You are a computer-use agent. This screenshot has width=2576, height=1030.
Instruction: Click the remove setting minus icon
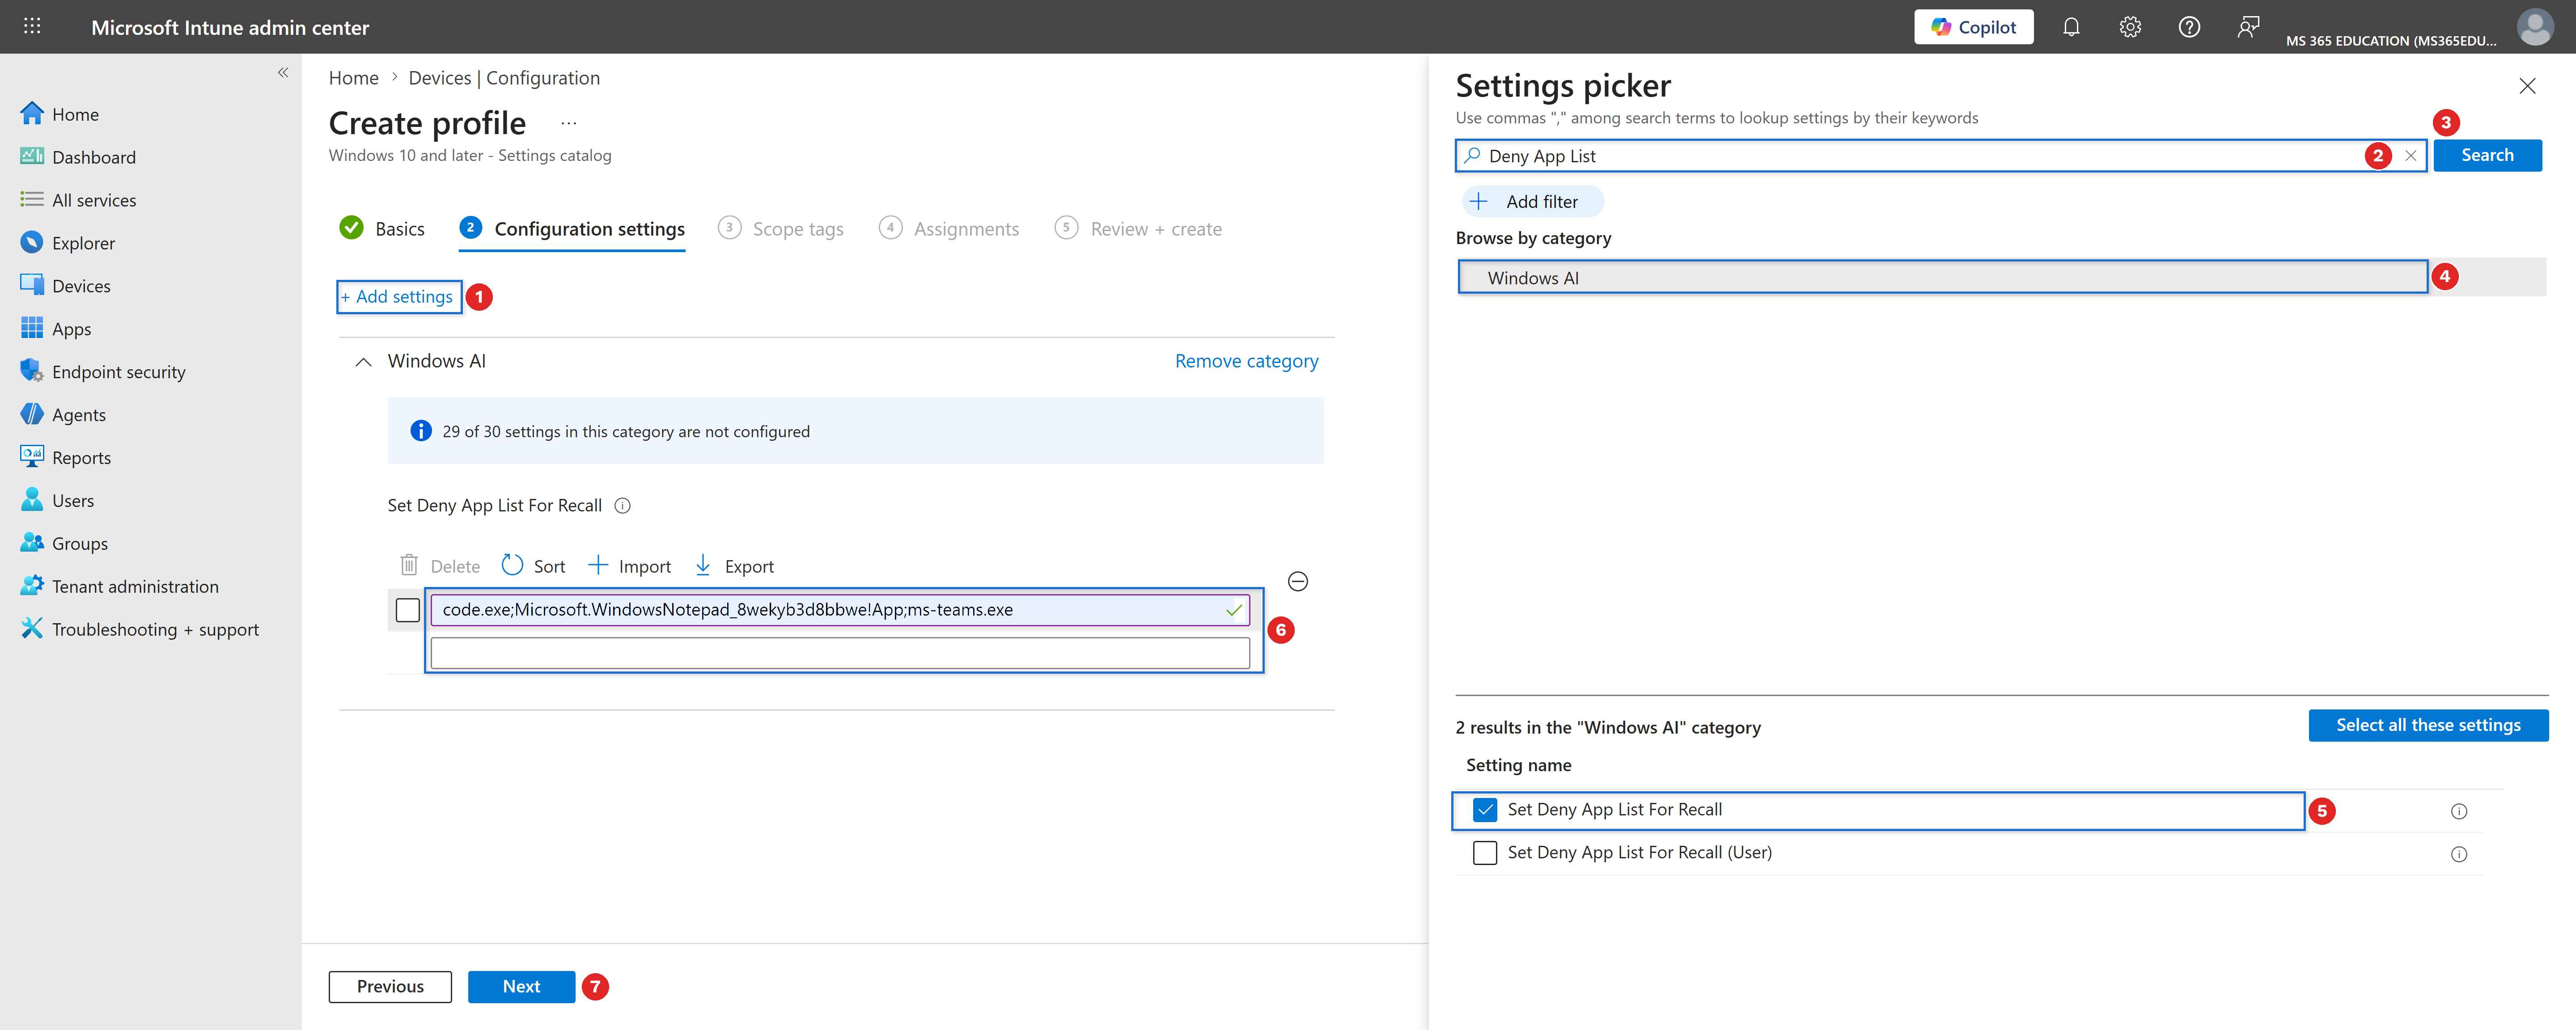(1298, 582)
